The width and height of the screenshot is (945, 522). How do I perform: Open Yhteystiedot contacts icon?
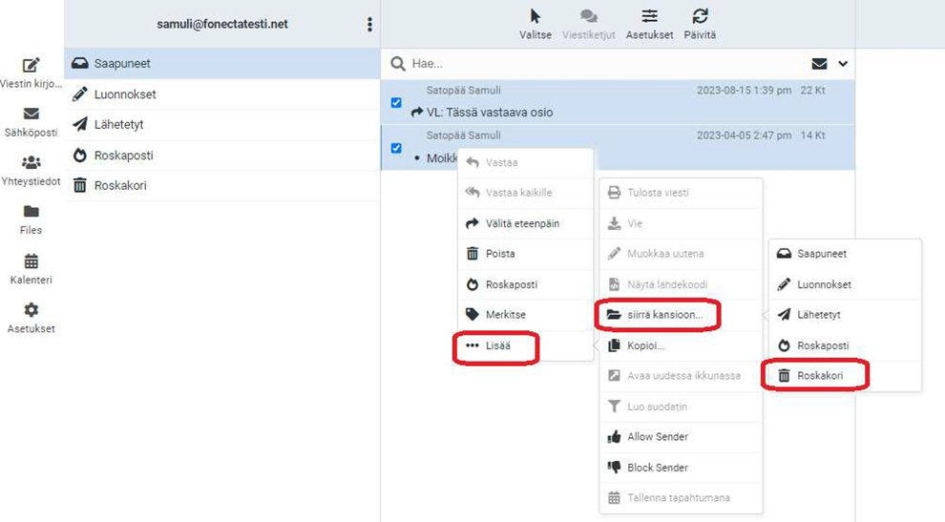[31, 163]
